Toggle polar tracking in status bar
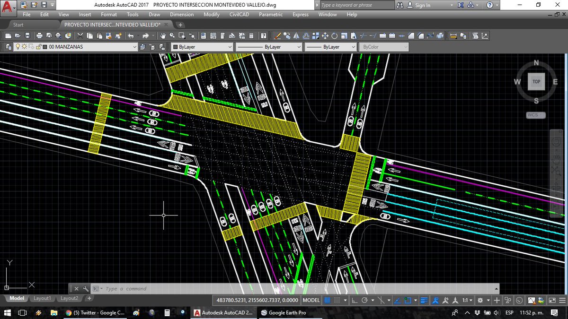Image resolution: width=568 pixels, height=319 pixels. pos(364,300)
